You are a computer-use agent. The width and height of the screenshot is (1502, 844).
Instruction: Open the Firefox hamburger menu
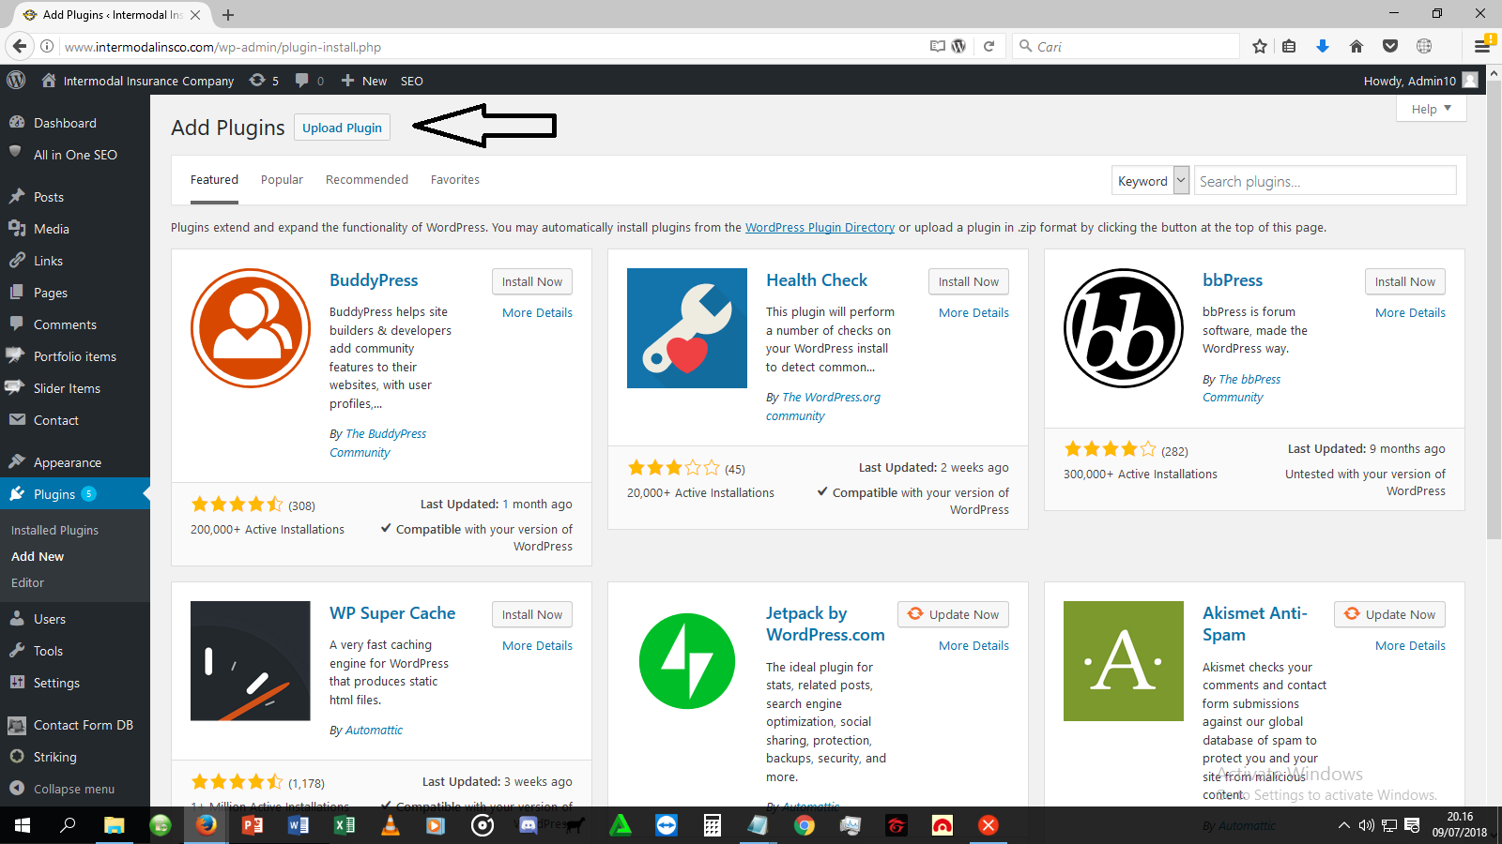1482,46
